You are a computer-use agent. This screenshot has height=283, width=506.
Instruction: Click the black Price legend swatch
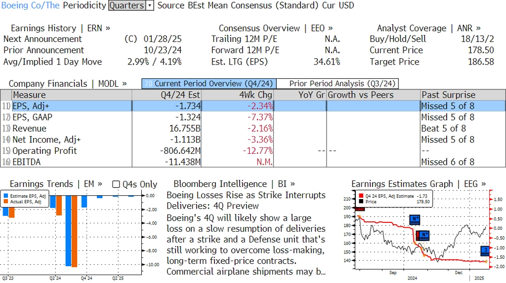click(361, 202)
